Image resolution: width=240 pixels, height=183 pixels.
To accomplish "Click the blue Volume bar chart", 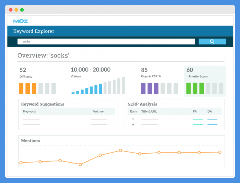I will pos(98,86).
